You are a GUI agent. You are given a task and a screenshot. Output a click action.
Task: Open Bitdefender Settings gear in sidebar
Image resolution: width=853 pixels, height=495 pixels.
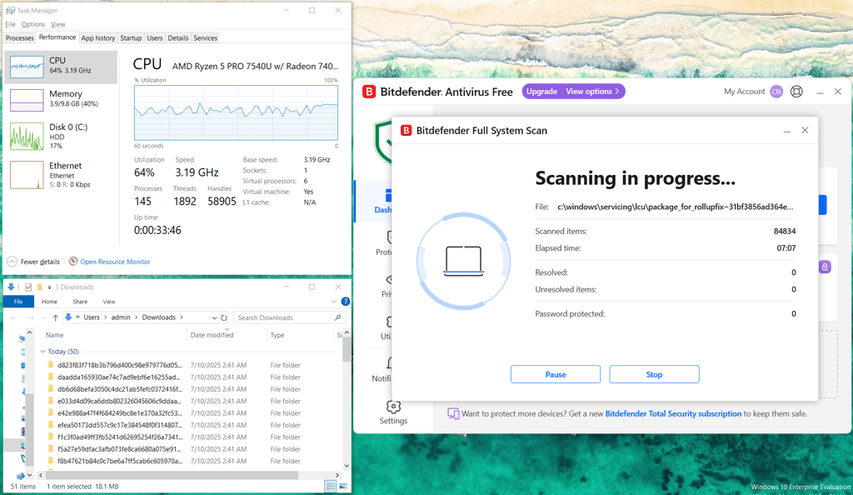393,407
